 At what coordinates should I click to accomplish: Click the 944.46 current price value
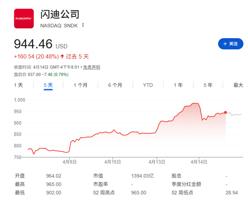pos(33,44)
